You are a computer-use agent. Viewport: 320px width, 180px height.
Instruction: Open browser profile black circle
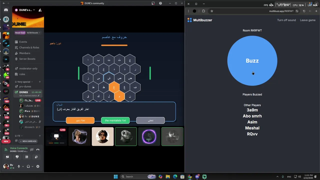tap(194, 11)
